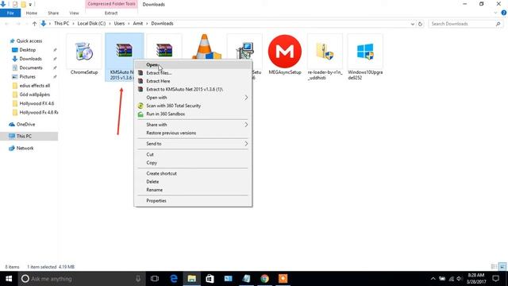This screenshot has height=286, width=508.
Task: Choose Run in 360 Sandbox
Action: 193,114
